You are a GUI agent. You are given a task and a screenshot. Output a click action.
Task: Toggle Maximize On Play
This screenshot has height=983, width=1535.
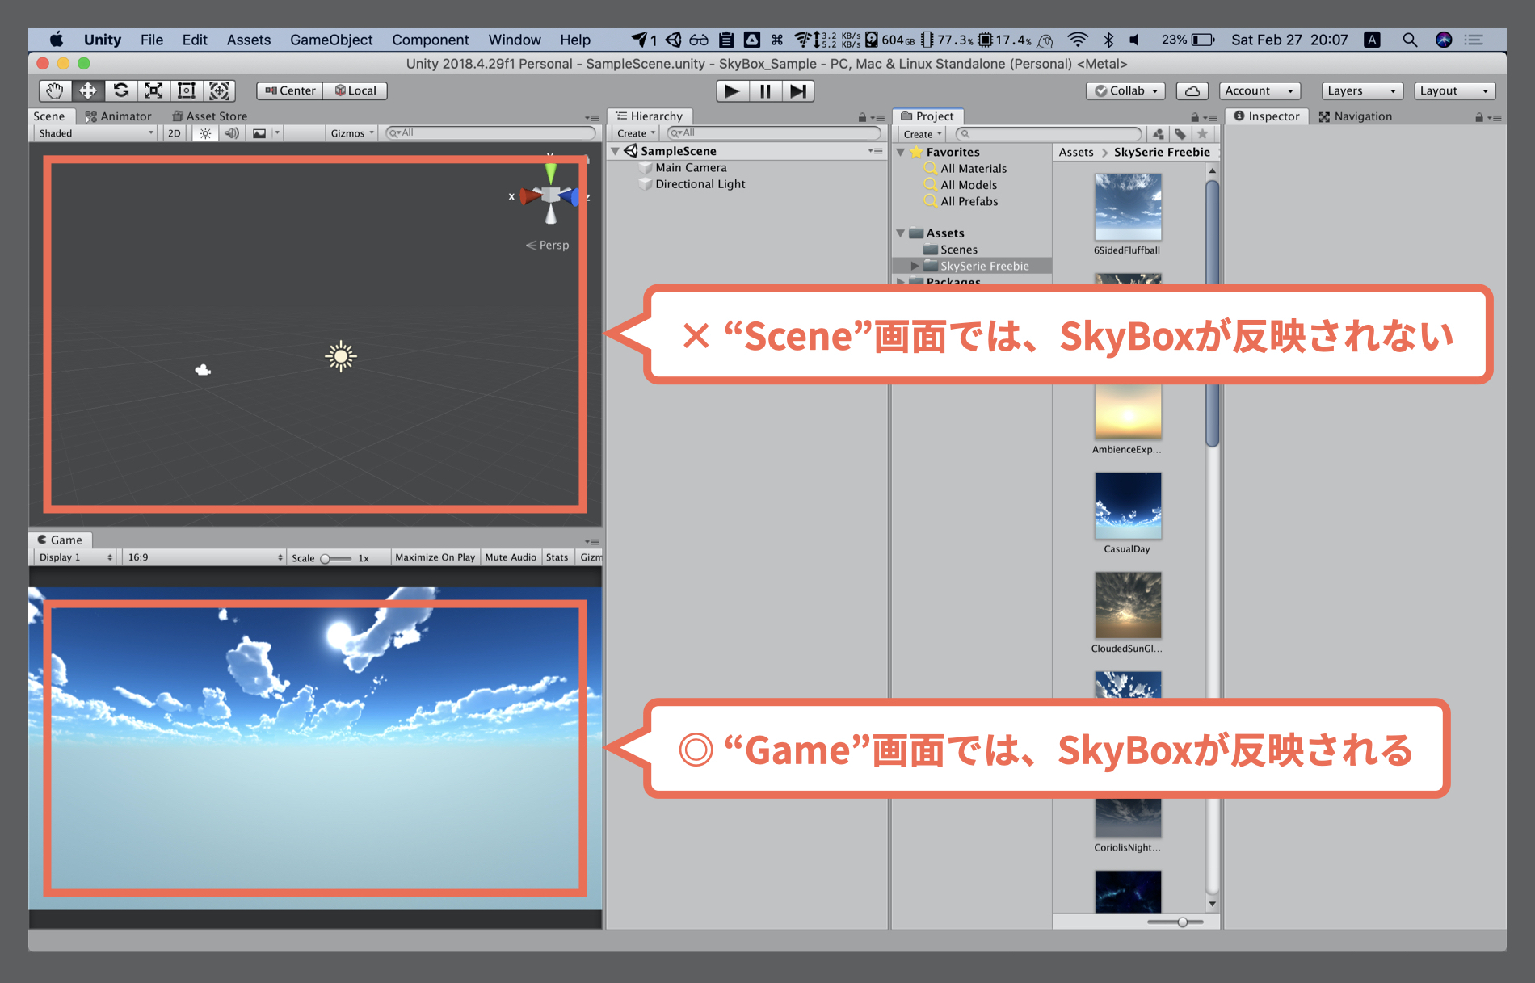point(435,557)
